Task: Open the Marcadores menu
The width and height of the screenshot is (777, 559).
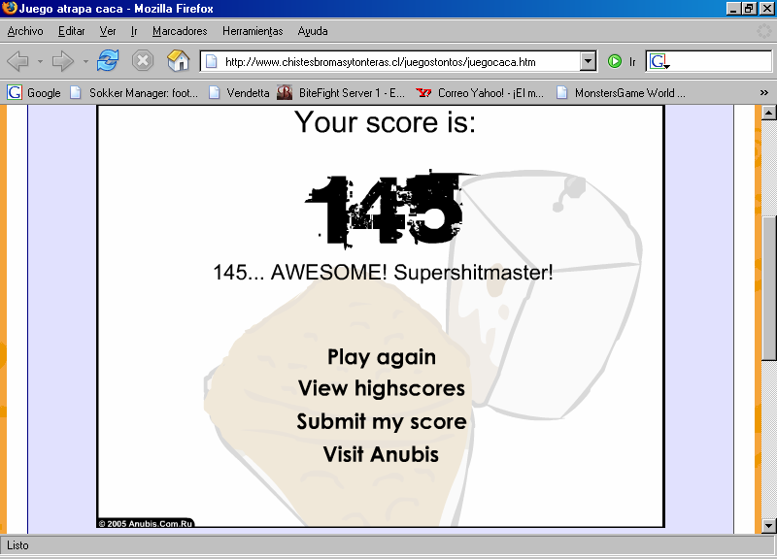Action: pos(180,31)
